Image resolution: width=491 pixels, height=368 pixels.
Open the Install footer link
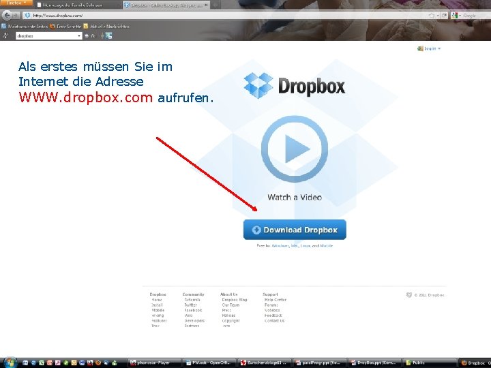tap(157, 305)
